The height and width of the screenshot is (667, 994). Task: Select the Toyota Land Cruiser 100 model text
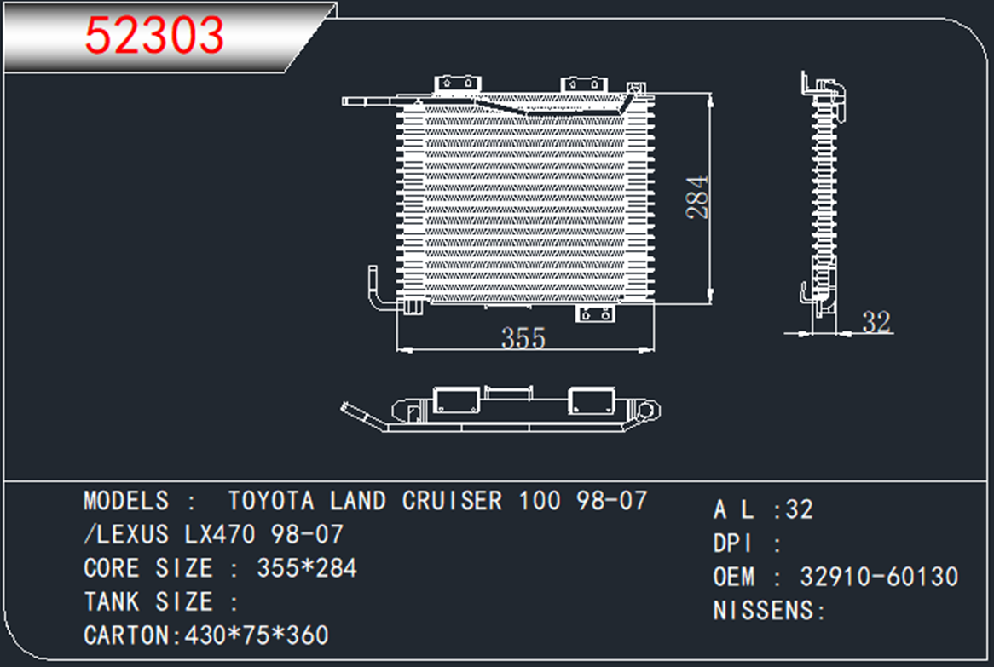436,501
